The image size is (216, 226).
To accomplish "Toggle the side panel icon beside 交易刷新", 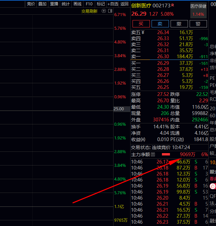I will [x=110, y=11].
